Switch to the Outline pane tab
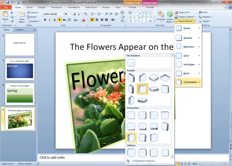Viewport: 232px width, 166px height. pos(19,29)
